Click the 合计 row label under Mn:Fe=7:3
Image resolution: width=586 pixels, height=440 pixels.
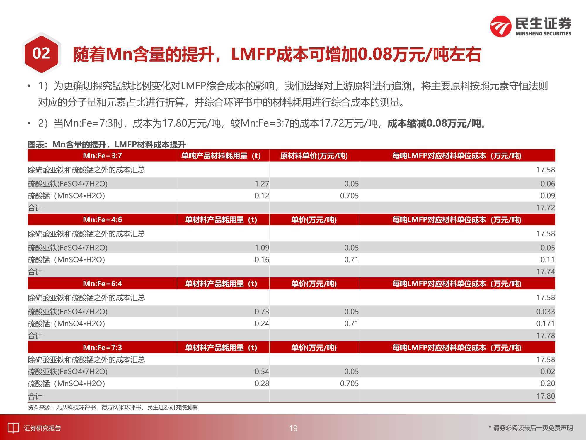click(35, 396)
